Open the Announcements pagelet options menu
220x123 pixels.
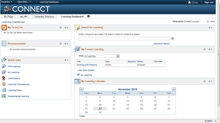(66, 44)
